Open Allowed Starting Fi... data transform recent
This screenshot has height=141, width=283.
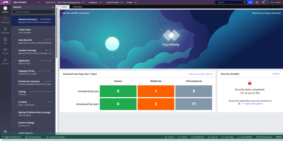(33, 21)
